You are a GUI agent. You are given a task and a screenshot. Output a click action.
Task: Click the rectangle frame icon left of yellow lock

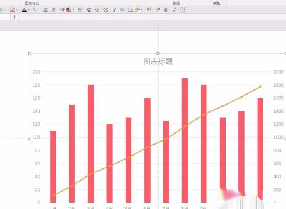pos(131,9)
